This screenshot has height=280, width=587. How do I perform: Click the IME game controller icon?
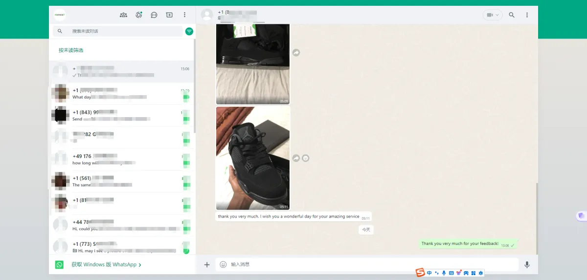click(466, 273)
